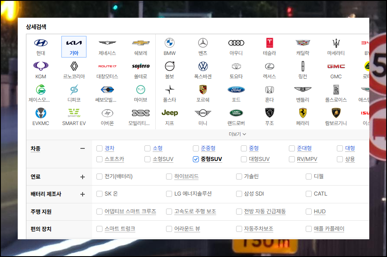Enable the HUD checkbox
Screen dimensions: 387x257
(x=309, y=212)
